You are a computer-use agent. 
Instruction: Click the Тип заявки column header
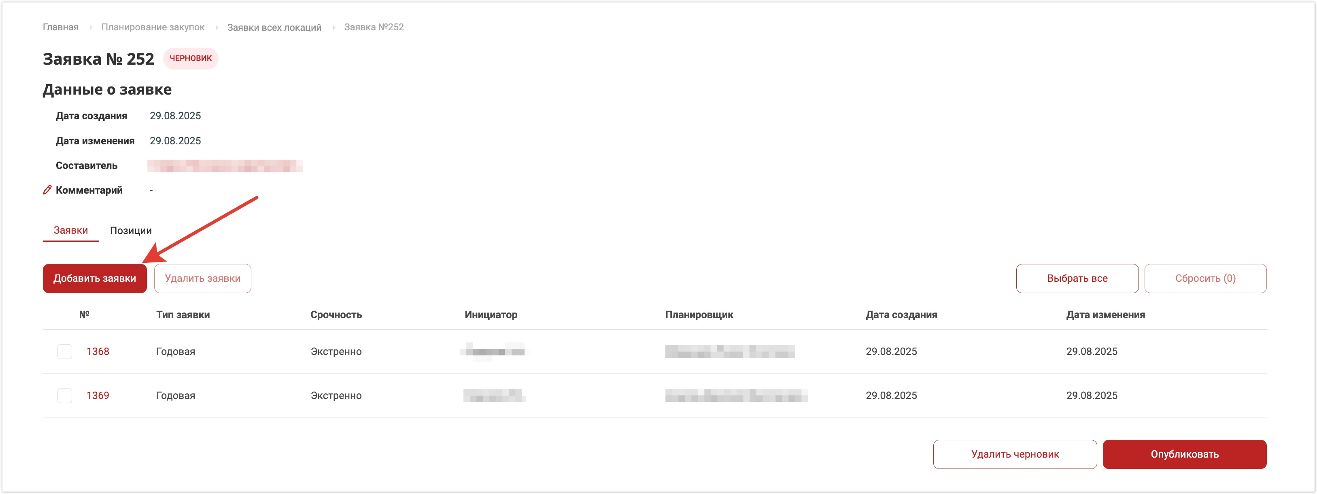click(183, 315)
